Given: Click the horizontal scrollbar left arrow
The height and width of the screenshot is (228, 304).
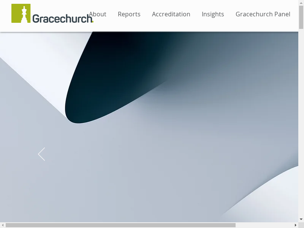Looking at the screenshot, I should (x=3, y=225).
